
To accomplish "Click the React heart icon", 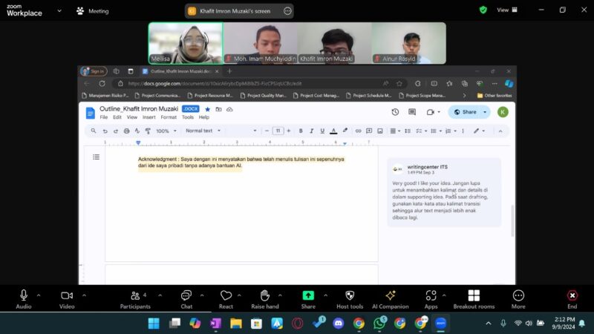I will [x=226, y=295].
